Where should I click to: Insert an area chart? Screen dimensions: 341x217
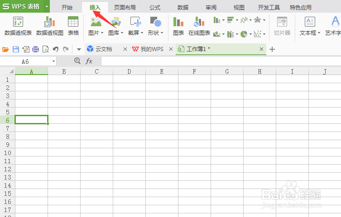(217, 34)
